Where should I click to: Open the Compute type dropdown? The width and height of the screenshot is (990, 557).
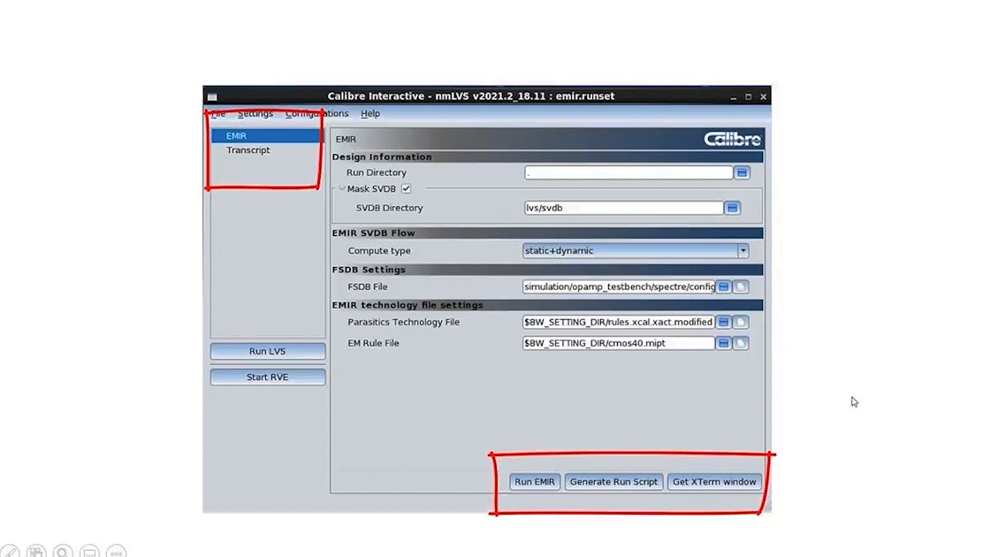click(742, 250)
